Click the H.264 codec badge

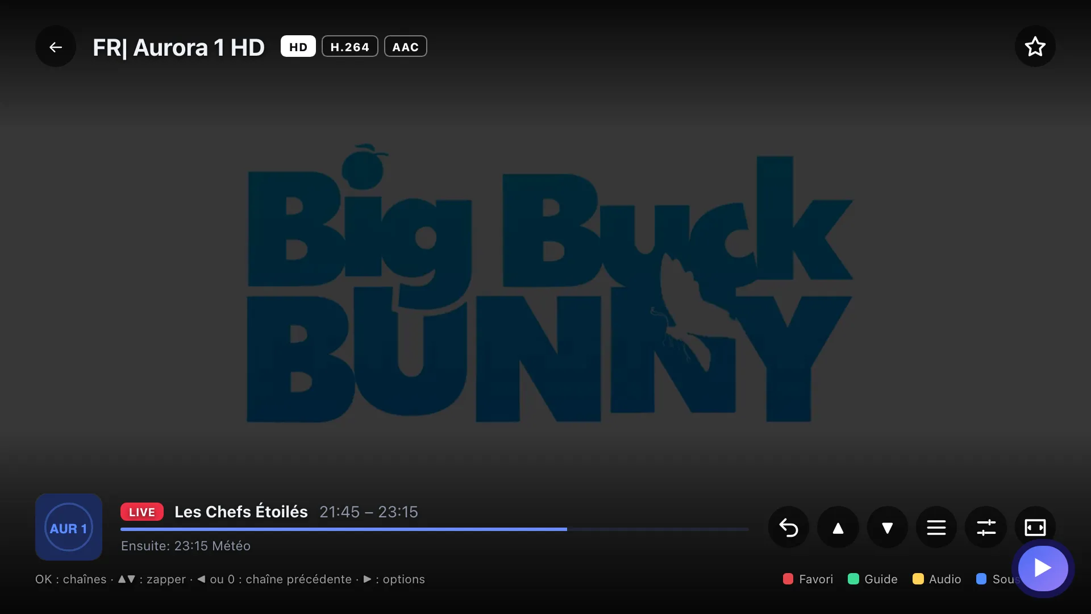click(350, 47)
